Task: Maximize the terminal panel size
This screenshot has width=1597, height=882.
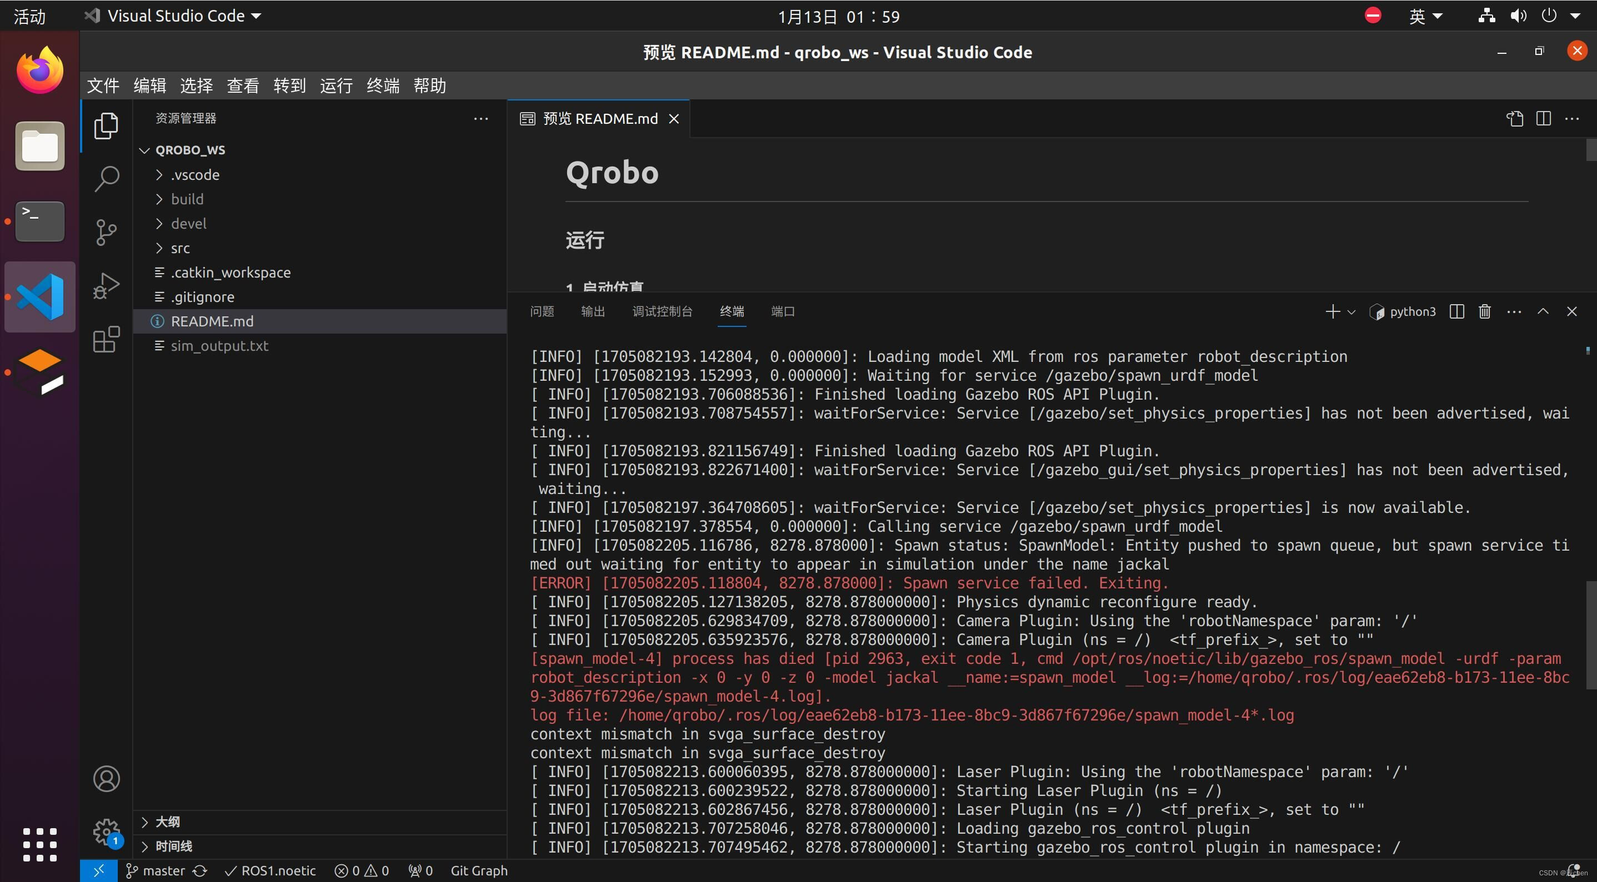Action: [x=1543, y=311]
